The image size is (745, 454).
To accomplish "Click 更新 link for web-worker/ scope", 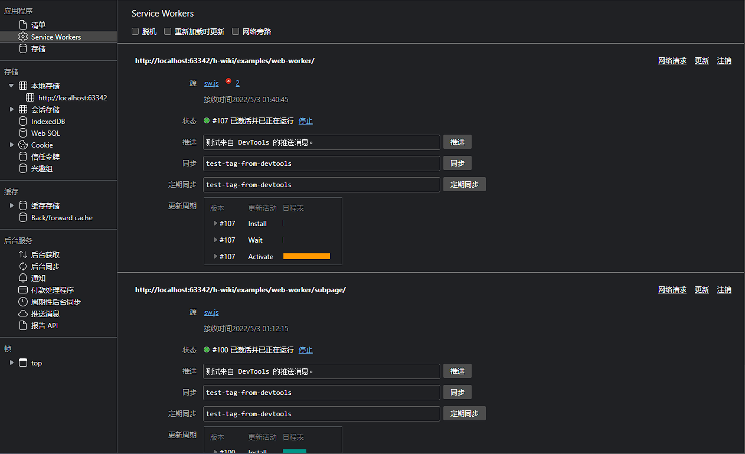I will point(702,60).
